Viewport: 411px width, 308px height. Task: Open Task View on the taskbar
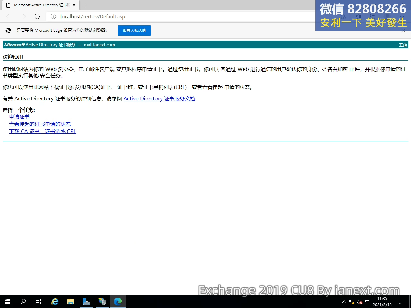pyautogui.click(x=39, y=302)
